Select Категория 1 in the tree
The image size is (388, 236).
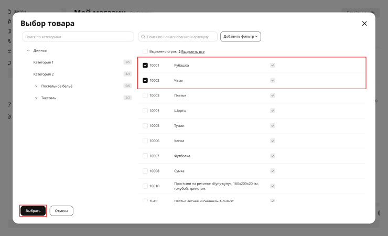pos(44,62)
